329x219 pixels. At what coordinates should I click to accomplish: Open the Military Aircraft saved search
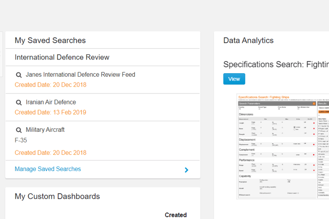coord(45,130)
